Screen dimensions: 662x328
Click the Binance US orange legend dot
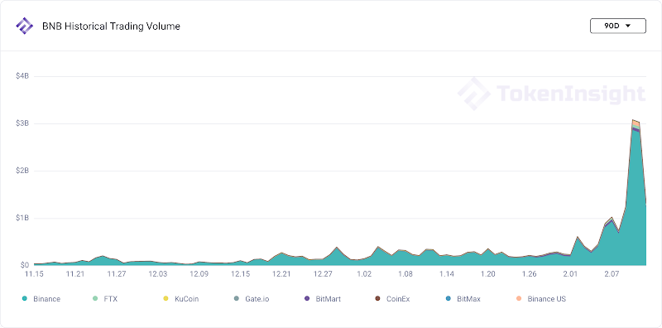point(519,299)
